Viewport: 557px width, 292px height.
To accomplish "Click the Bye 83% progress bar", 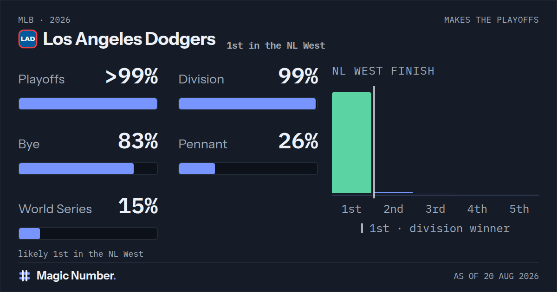I will (88, 169).
